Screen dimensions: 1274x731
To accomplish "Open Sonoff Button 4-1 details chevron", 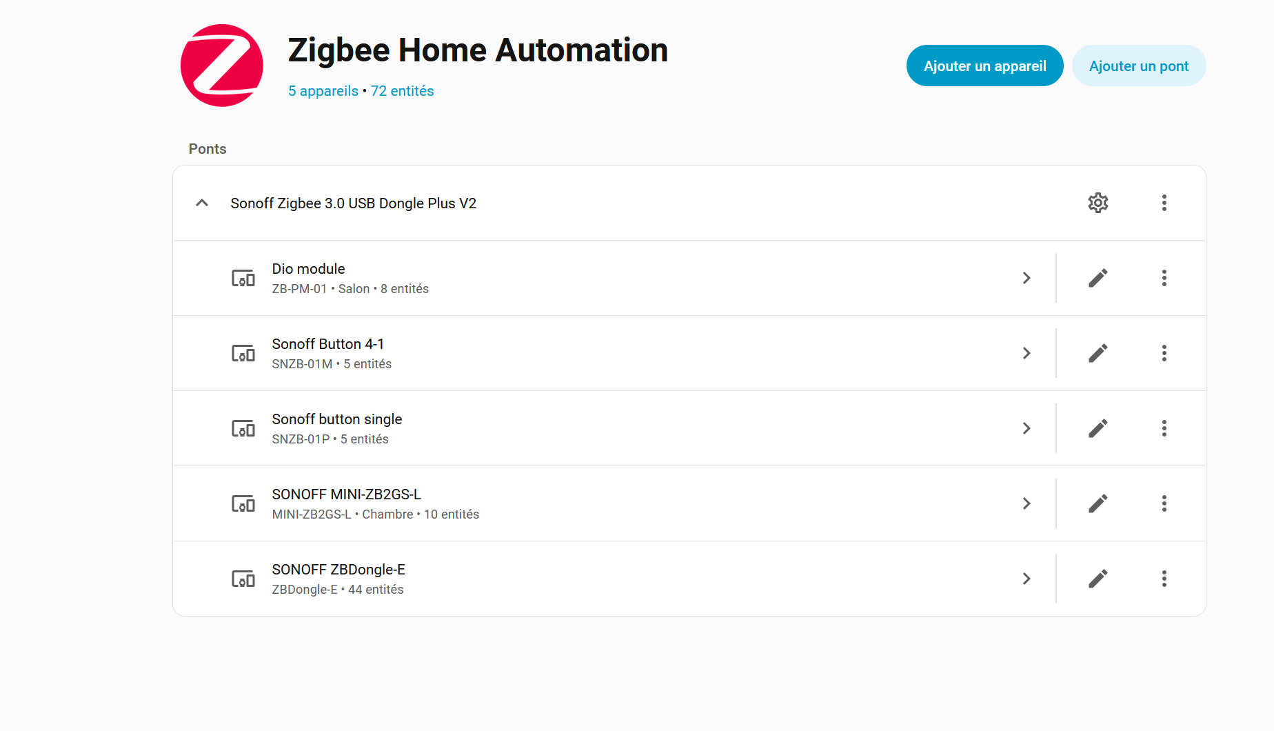I will tap(1026, 353).
